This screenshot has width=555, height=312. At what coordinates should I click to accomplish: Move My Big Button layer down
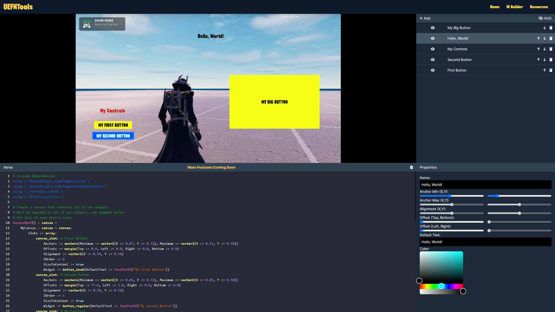(x=544, y=28)
